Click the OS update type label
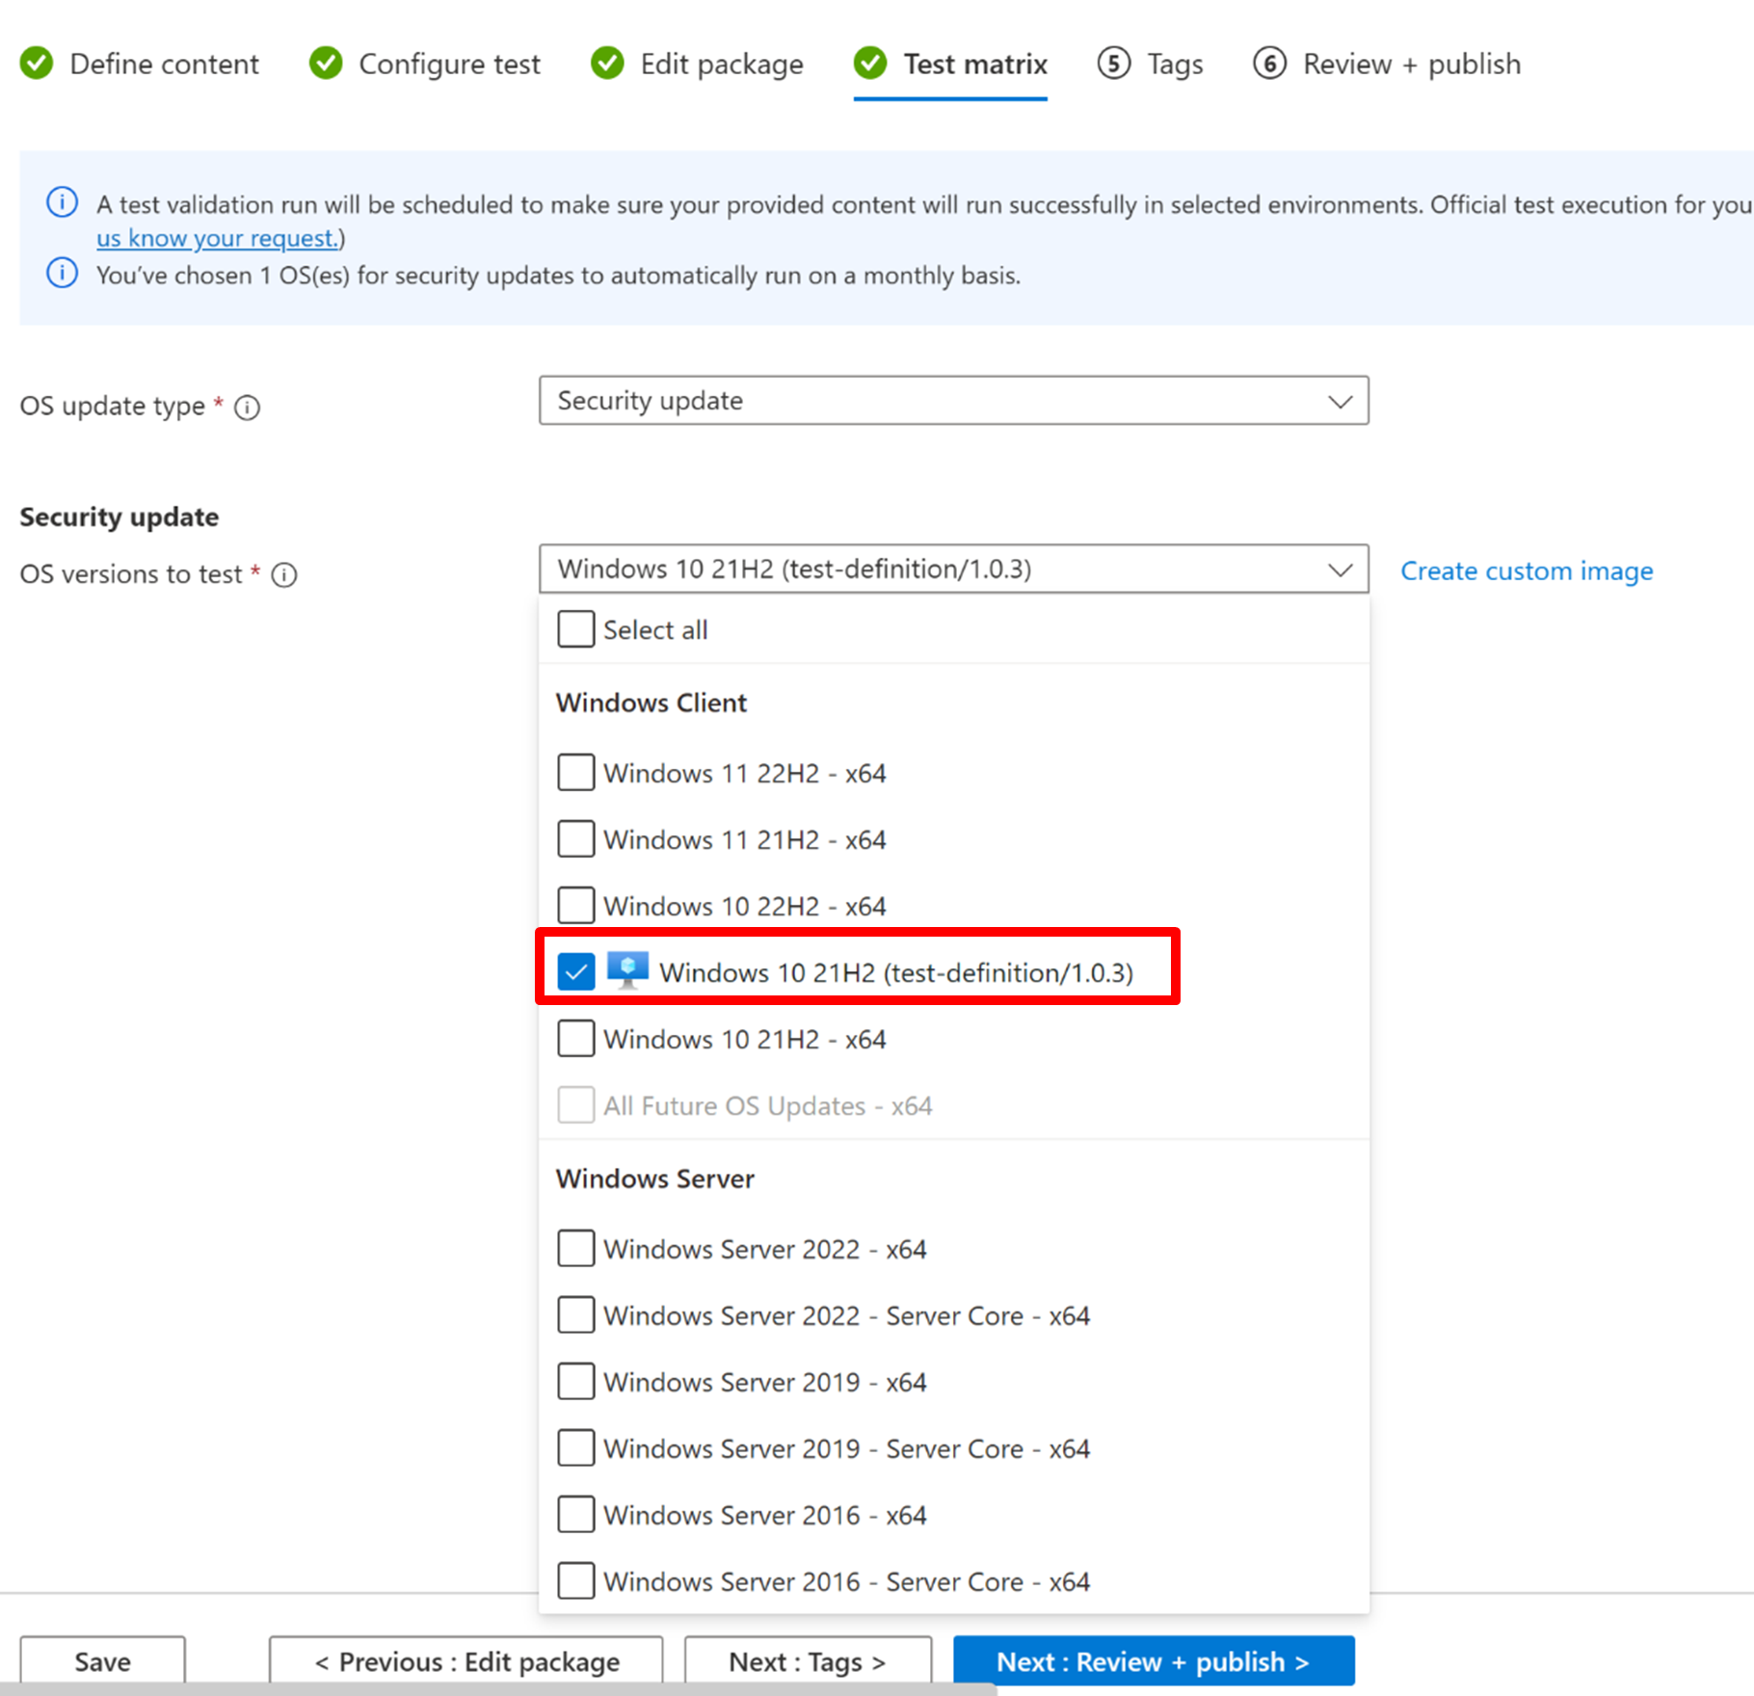This screenshot has height=1696, width=1754. pyautogui.click(x=113, y=407)
